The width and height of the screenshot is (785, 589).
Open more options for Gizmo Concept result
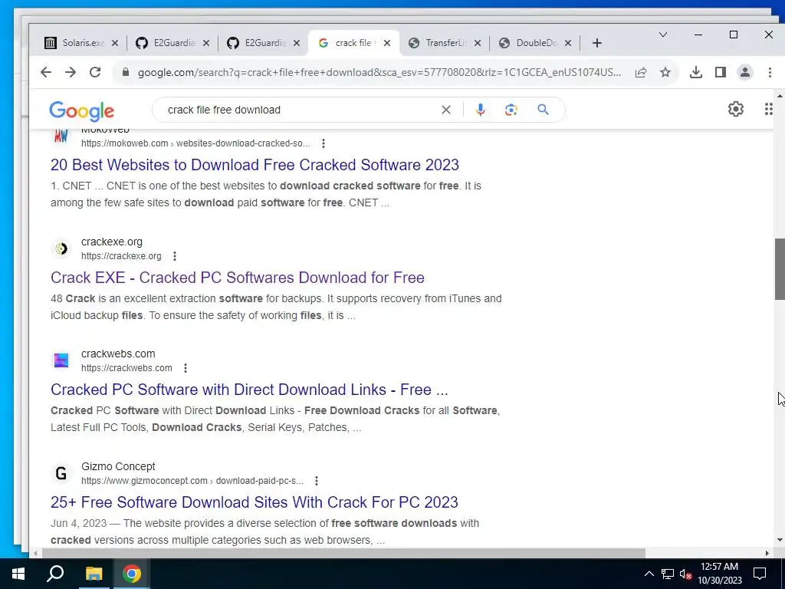(x=317, y=481)
